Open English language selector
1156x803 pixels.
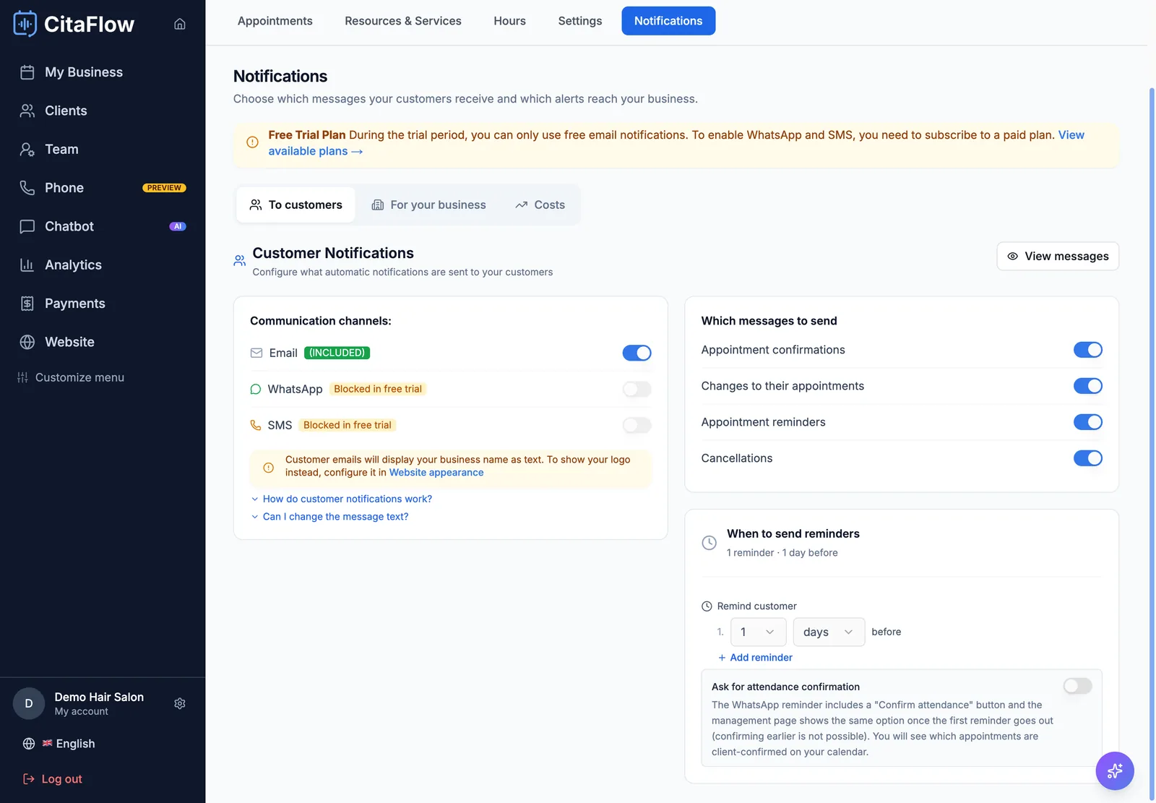68,744
